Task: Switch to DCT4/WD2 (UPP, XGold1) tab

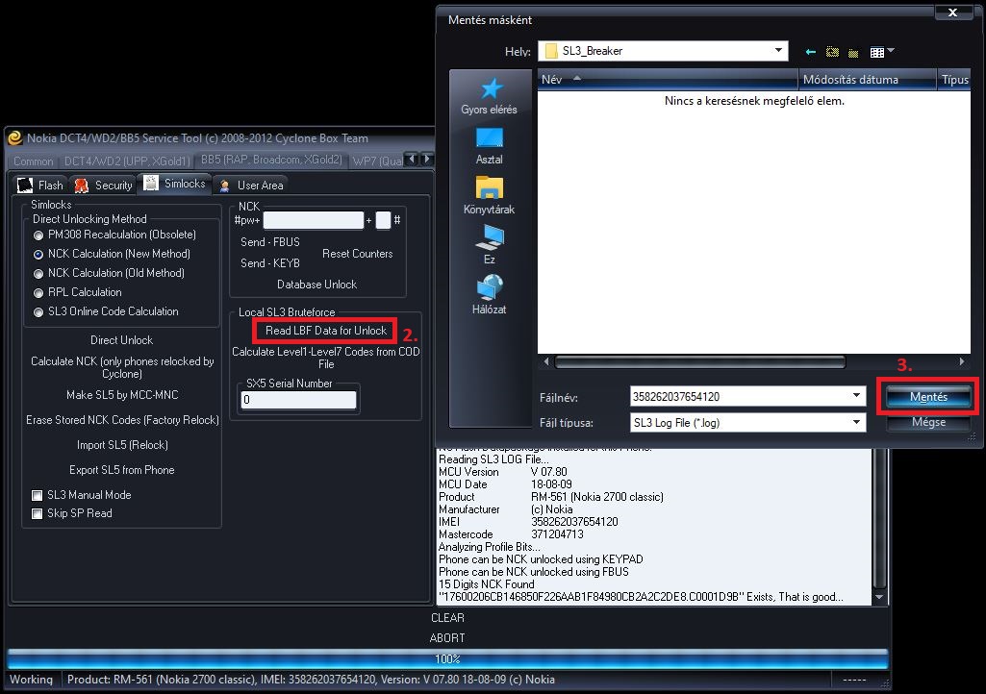Action: [127, 161]
